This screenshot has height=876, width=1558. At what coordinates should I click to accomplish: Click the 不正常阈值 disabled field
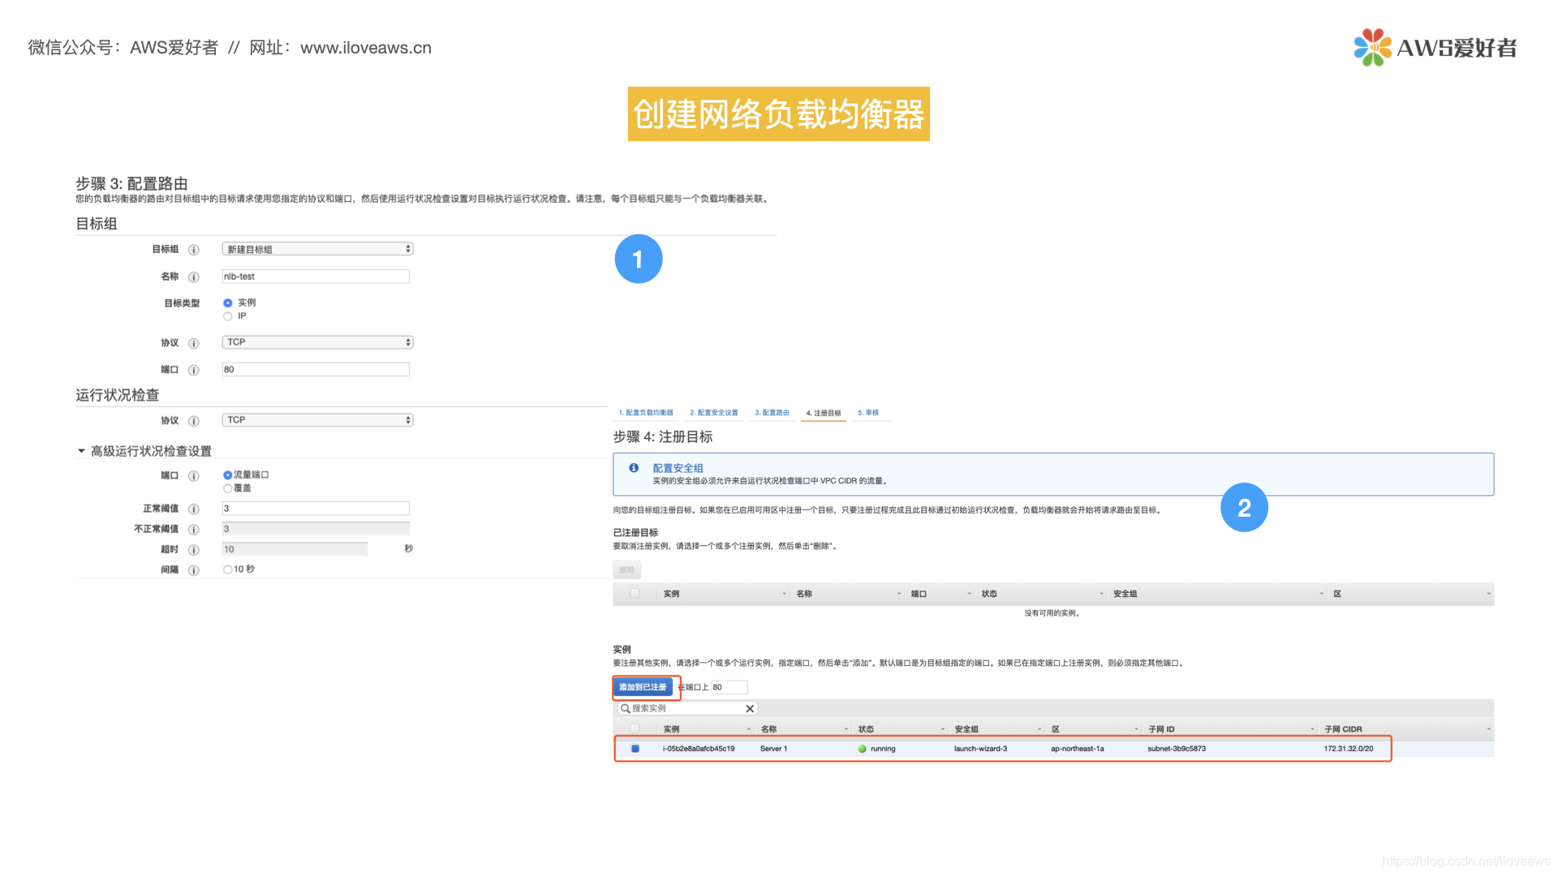click(316, 529)
